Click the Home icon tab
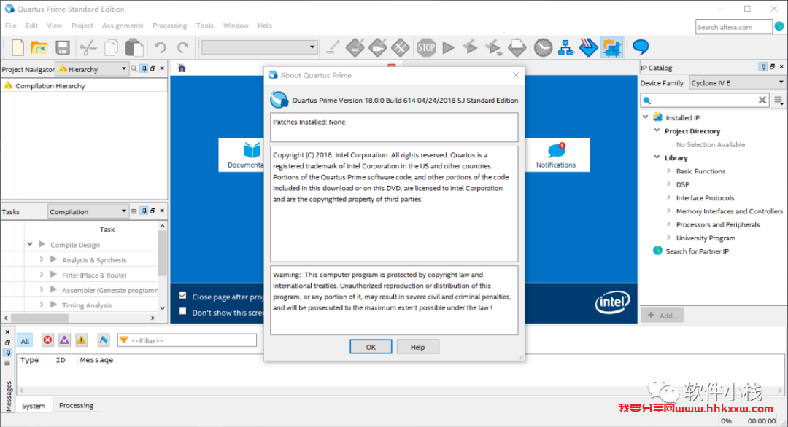788x427 pixels. pos(182,68)
